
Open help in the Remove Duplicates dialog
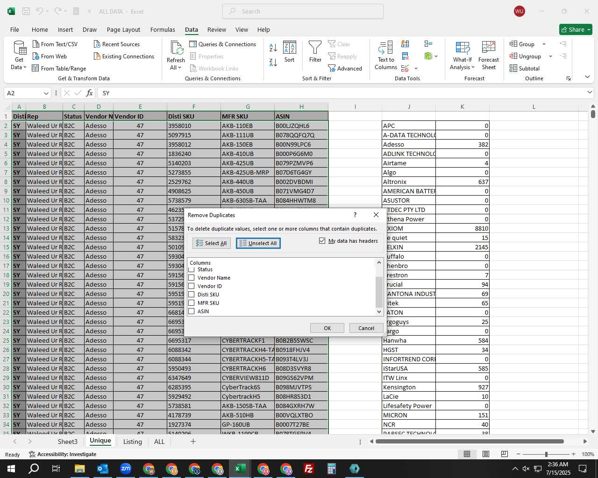(355, 215)
